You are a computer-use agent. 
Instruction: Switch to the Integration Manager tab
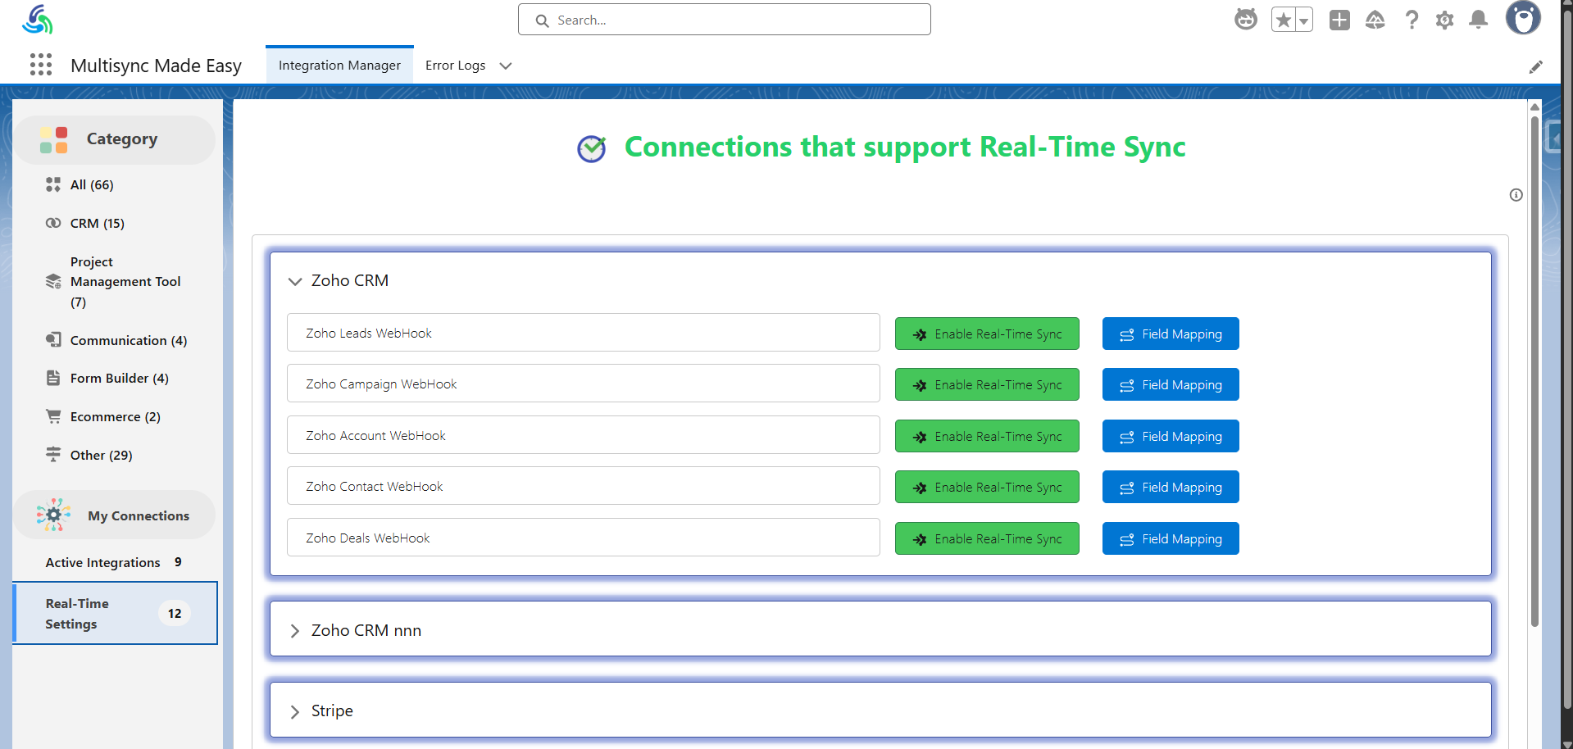[x=339, y=65]
